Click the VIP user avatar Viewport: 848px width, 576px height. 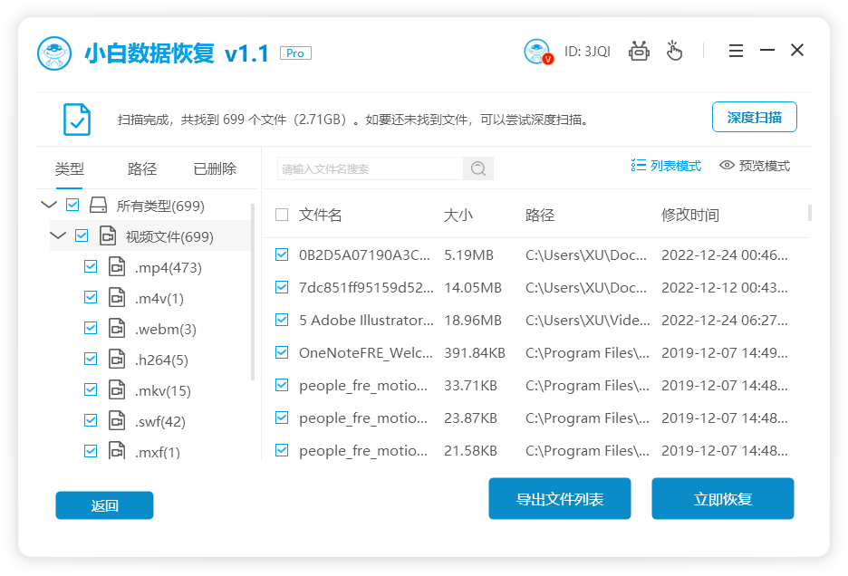(x=536, y=51)
